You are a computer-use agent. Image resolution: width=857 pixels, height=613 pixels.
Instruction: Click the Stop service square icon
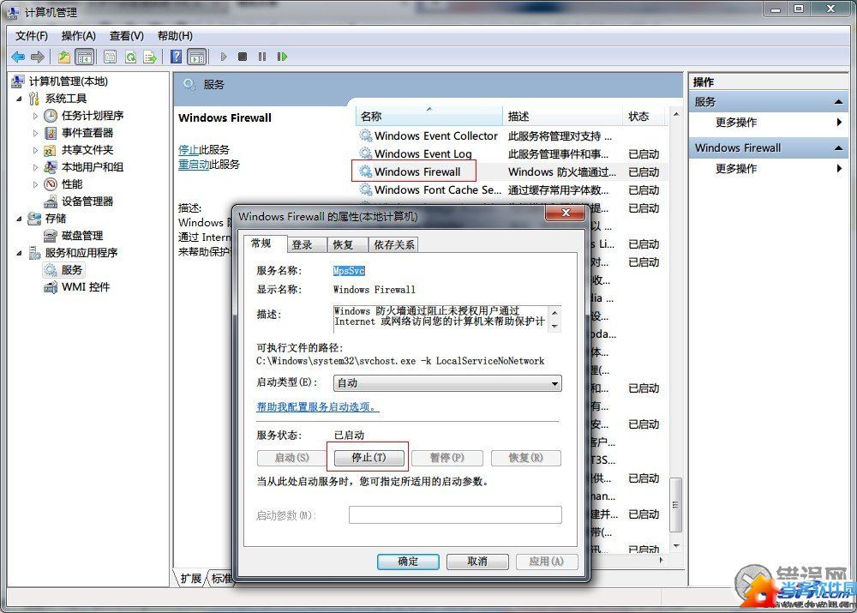coord(243,57)
